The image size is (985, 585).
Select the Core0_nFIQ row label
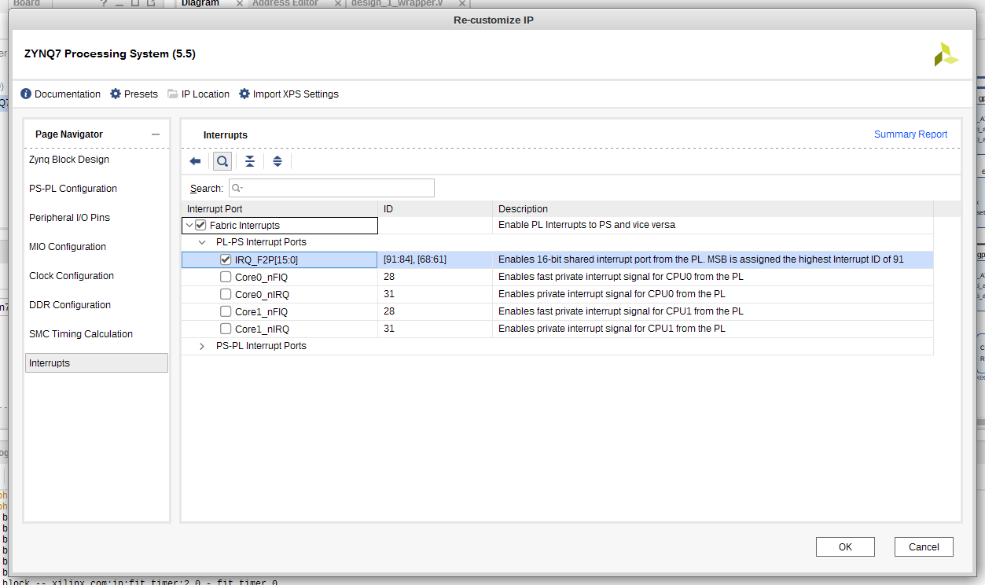(x=262, y=277)
